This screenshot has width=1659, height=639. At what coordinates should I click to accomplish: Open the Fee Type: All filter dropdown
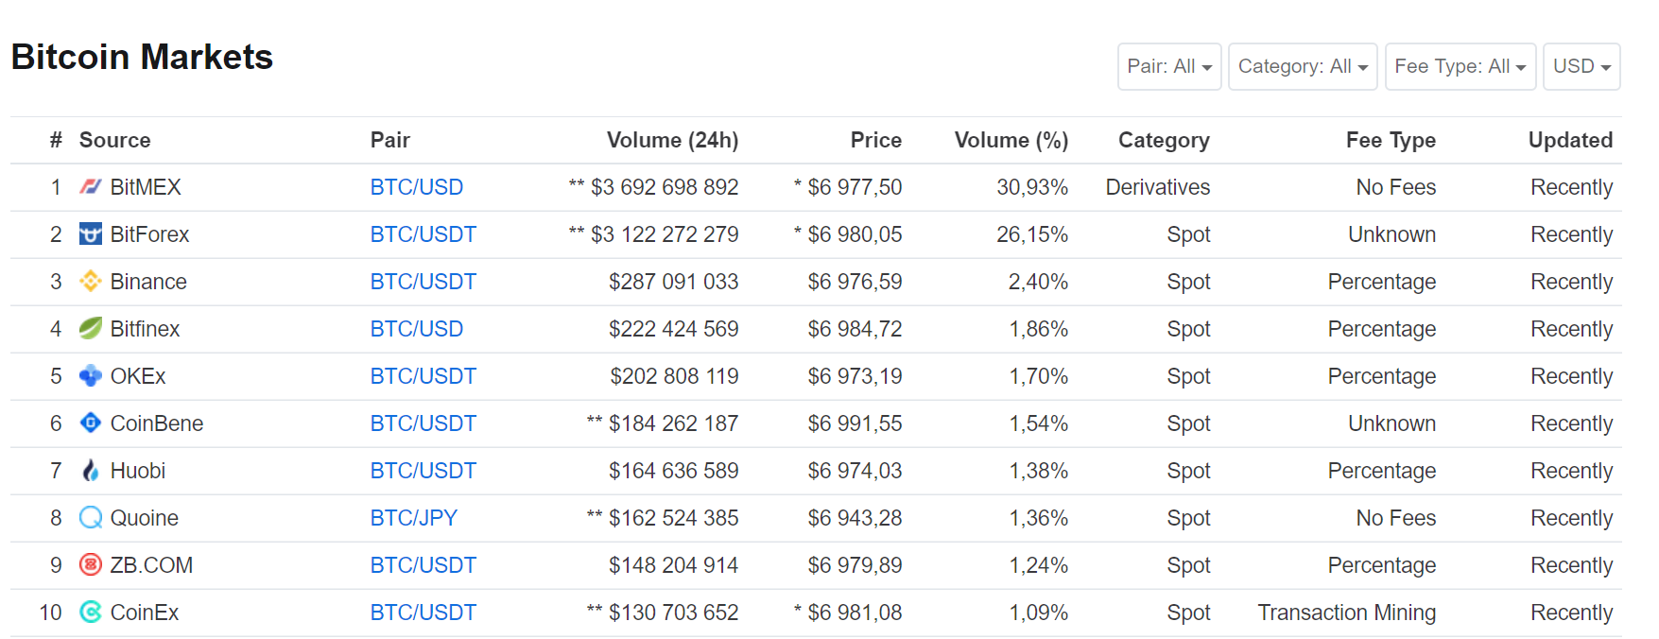[1460, 66]
